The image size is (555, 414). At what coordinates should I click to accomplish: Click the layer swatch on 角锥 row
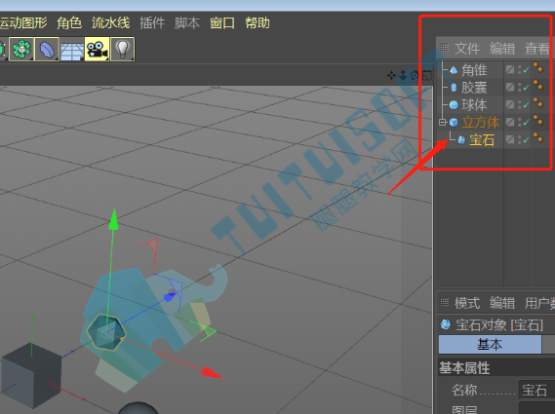click(x=510, y=69)
